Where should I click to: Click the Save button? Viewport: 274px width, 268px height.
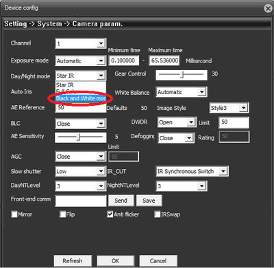point(149,201)
